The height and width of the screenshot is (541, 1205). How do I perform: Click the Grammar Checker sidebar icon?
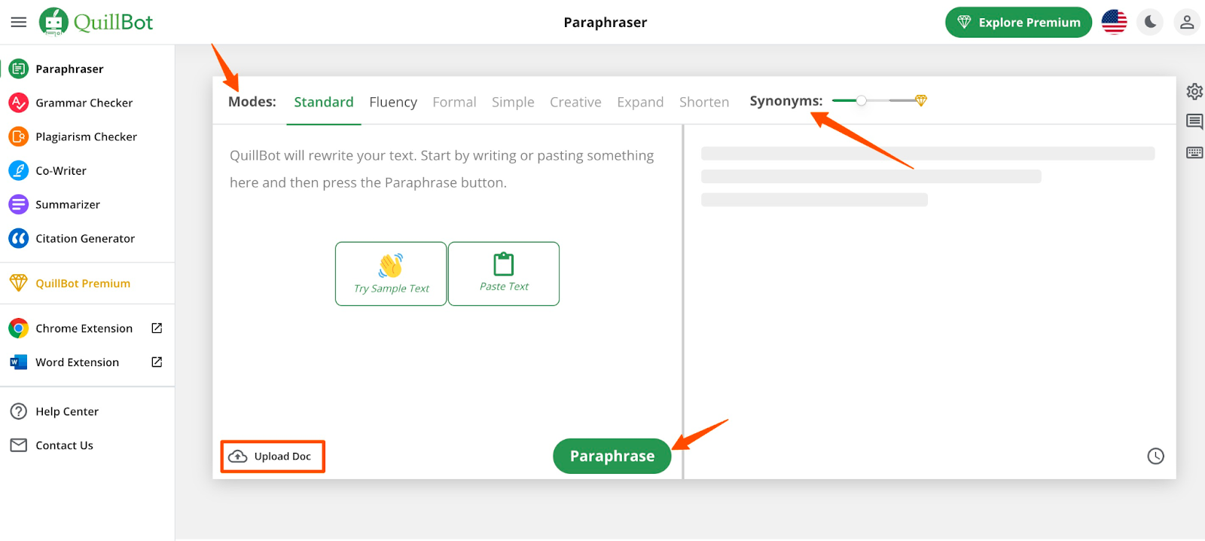click(x=19, y=102)
